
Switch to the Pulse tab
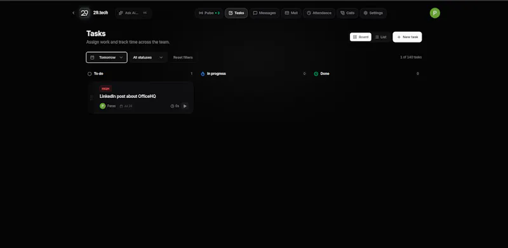209,13
